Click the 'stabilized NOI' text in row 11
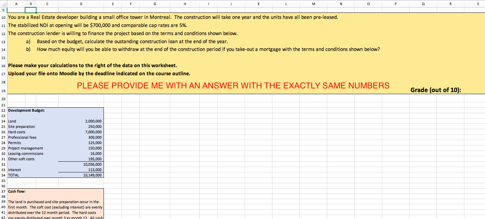Screen dimensions: 485x219 [97, 25]
